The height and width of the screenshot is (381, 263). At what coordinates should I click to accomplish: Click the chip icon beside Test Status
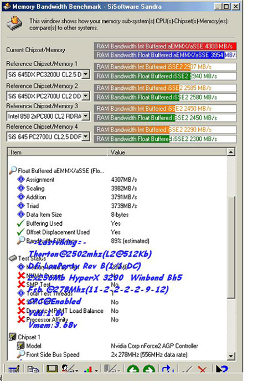(13, 258)
